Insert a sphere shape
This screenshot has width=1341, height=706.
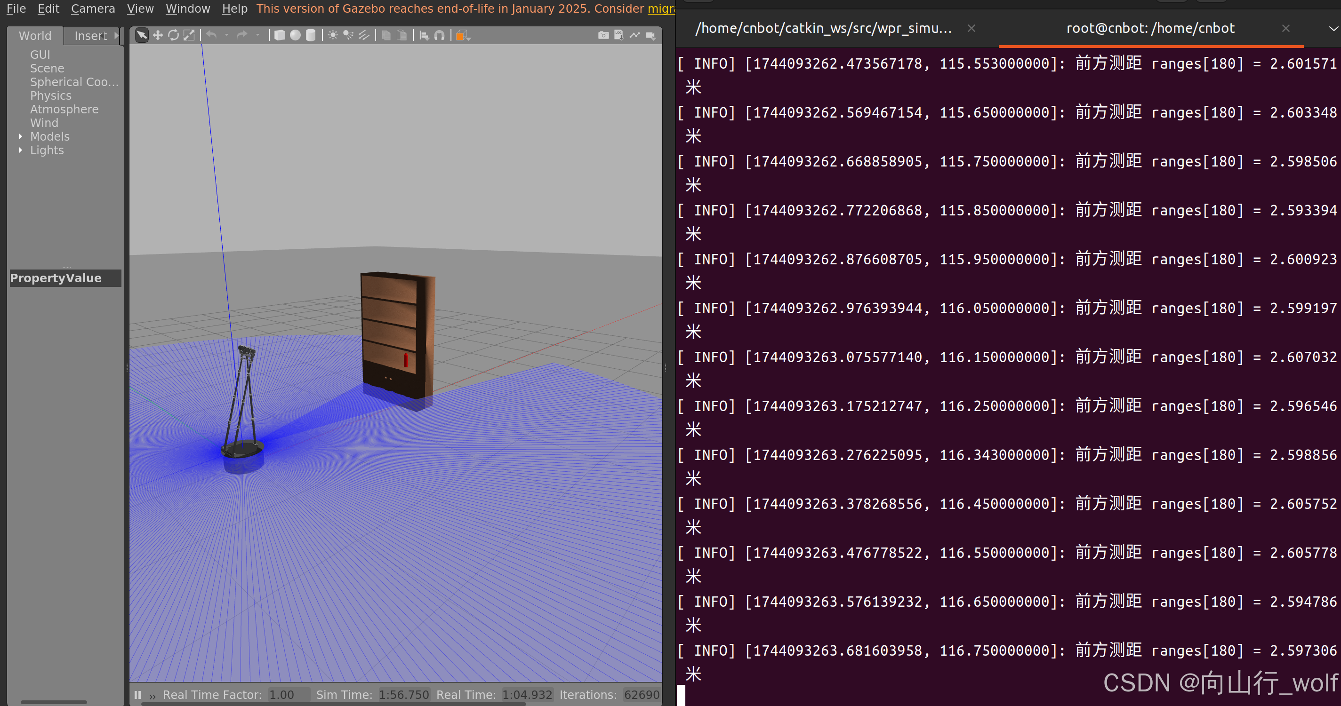pos(295,35)
